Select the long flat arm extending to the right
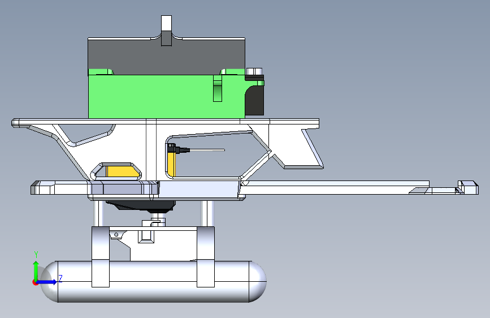Screen dimensions: 490x318 (335, 187)
